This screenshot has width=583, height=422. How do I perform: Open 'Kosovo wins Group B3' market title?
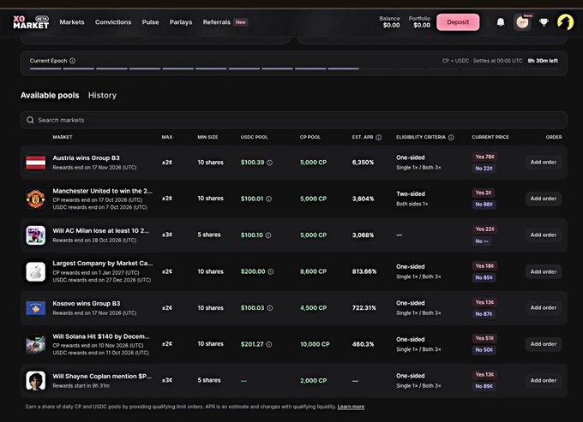tap(87, 304)
